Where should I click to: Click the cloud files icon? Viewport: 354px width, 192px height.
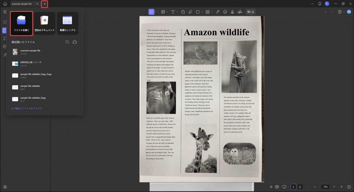click(x=75, y=42)
